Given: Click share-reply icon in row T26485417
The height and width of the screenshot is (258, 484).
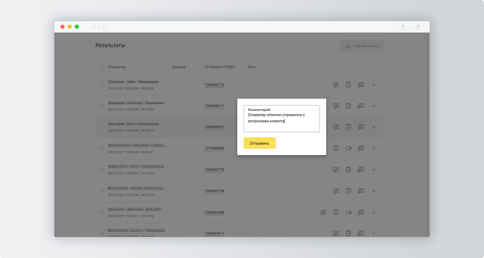Looking at the screenshot, I should tap(336, 106).
